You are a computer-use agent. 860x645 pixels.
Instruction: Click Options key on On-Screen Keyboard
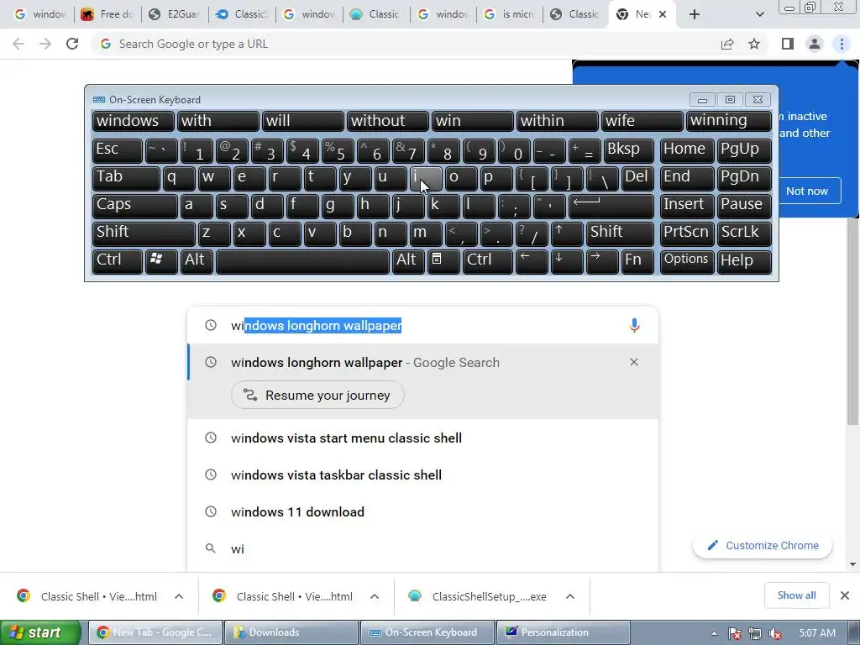coord(687,260)
